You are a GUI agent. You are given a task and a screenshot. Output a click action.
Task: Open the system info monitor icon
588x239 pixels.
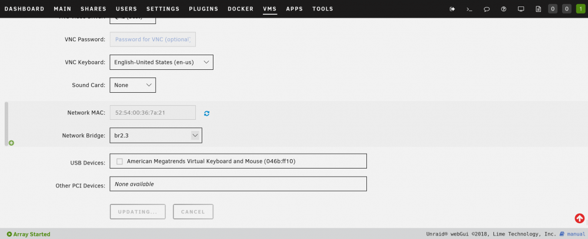521,9
